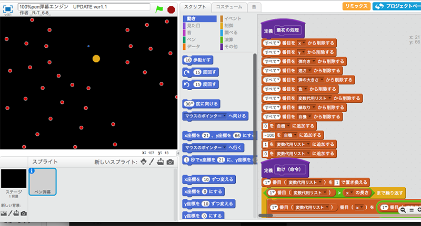Upload a new backdrop from file icon
This screenshot has height=226, width=421.
tap(16, 213)
